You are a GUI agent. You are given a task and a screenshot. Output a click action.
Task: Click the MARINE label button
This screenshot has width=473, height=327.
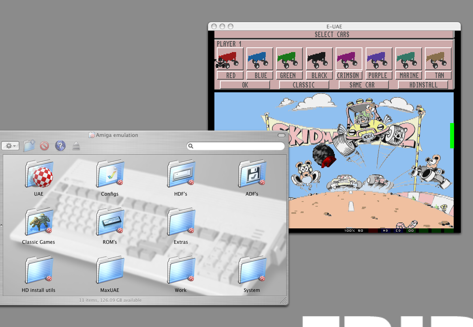[409, 75]
